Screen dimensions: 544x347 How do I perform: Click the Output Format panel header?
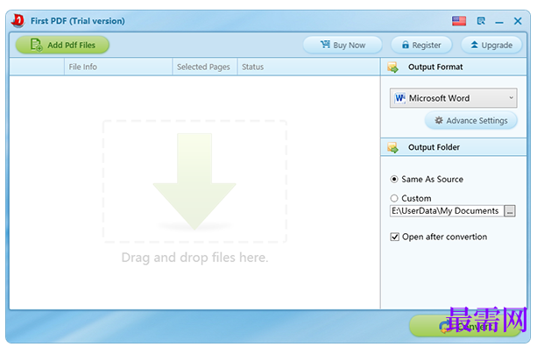454,67
